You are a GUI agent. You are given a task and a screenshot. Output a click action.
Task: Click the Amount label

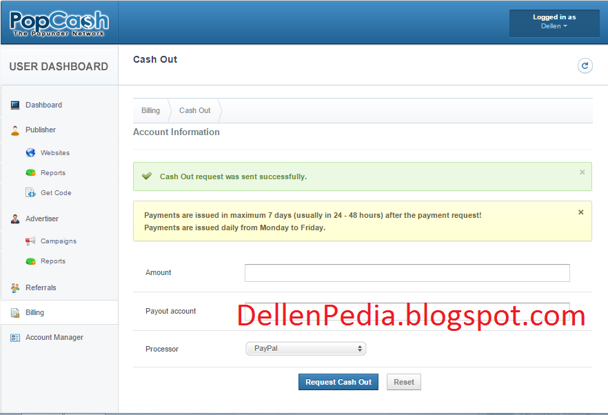159,273
